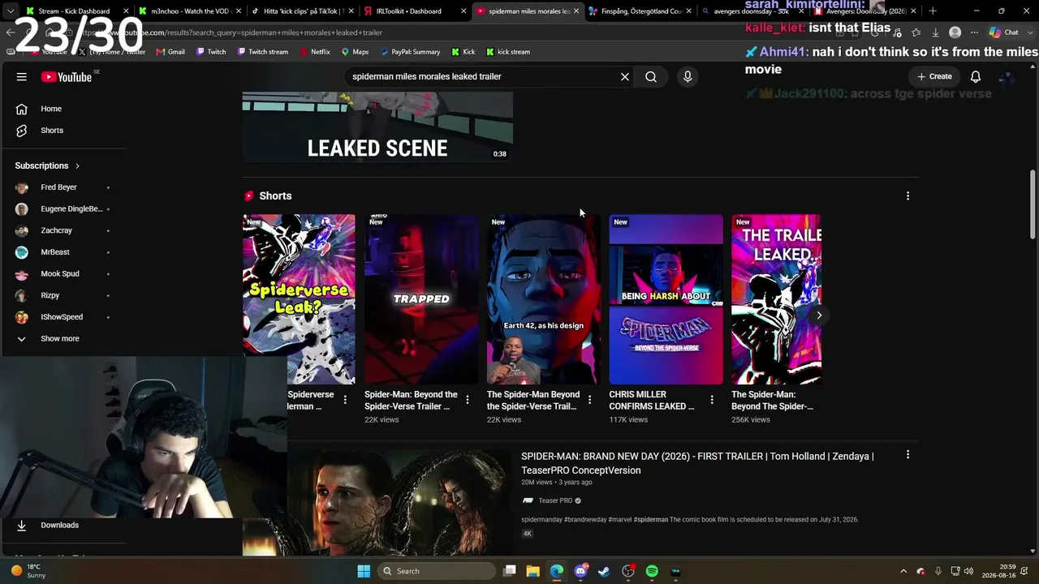
Task: Open options for the Spiderverse short
Action: pos(345,400)
